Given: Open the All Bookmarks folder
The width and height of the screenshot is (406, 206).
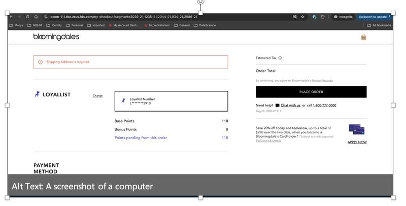Looking at the screenshot, I should pyautogui.click(x=379, y=25).
